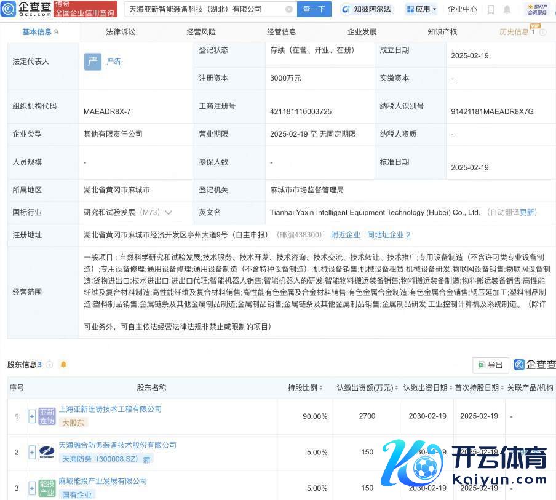Open the notification bell in header
Viewport: 556px width, 500px height.
point(507,9)
